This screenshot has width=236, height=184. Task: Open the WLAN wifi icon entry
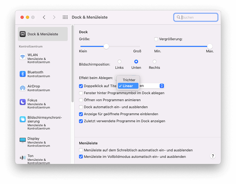click(23, 57)
